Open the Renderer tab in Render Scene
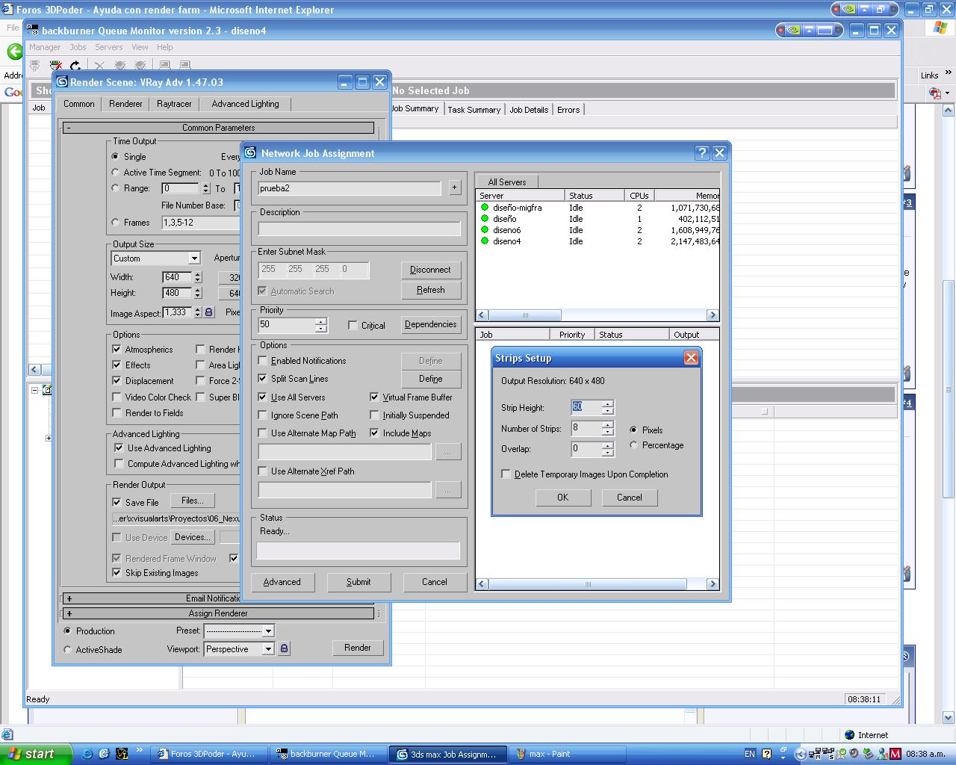 click(125, 104)
